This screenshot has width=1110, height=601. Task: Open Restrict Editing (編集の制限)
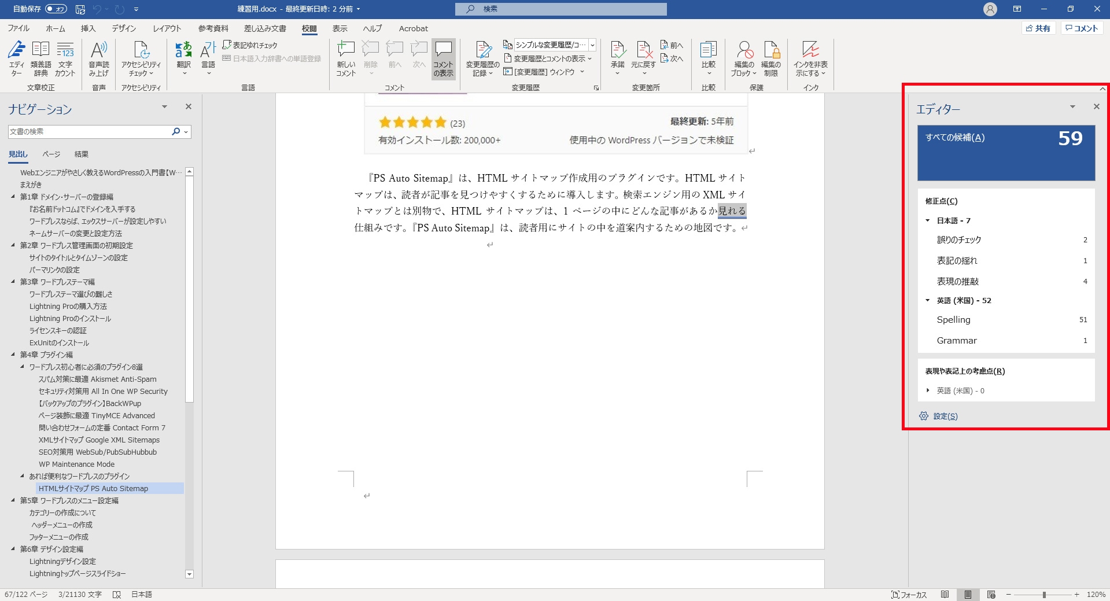[x=771, y=58]
